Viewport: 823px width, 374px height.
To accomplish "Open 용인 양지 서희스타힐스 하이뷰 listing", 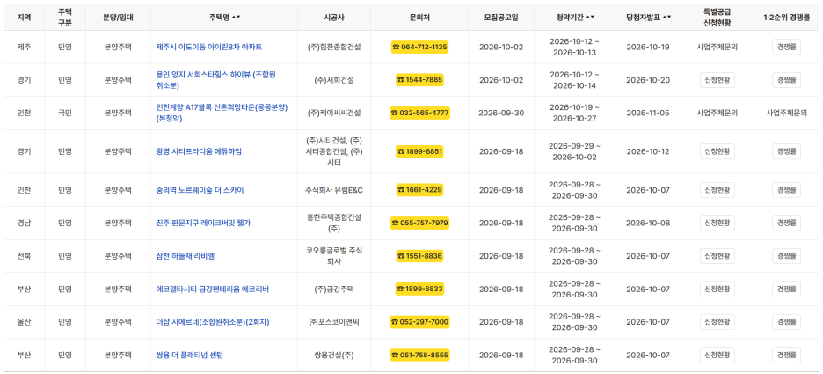I will tap(215, 80).
